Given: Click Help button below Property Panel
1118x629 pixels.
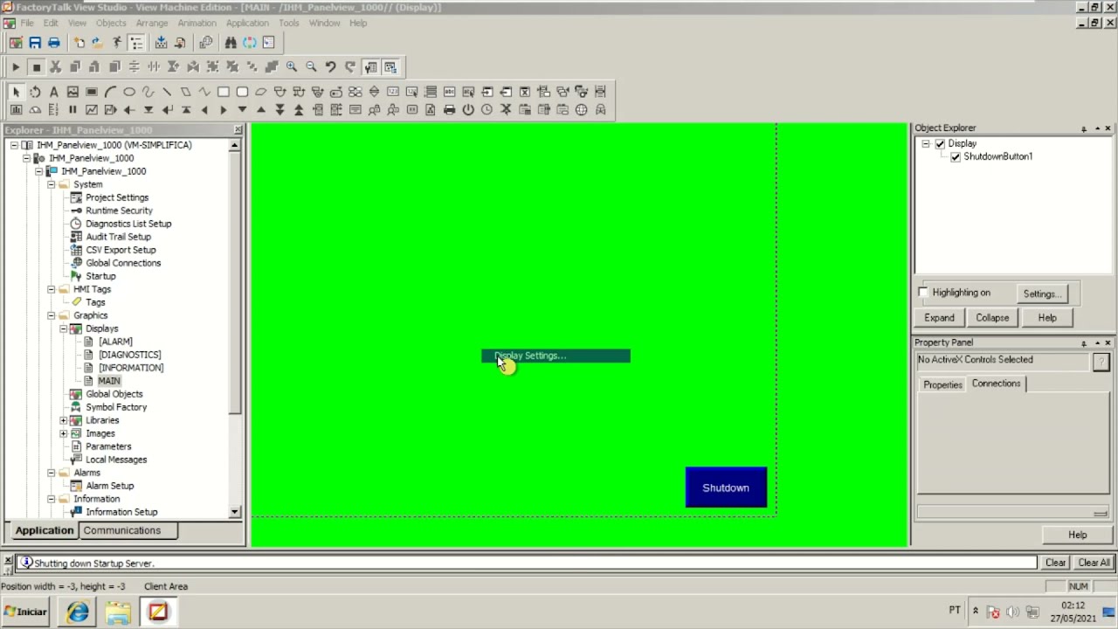Looking at the screenshot, I should [x=1077, y=536].
